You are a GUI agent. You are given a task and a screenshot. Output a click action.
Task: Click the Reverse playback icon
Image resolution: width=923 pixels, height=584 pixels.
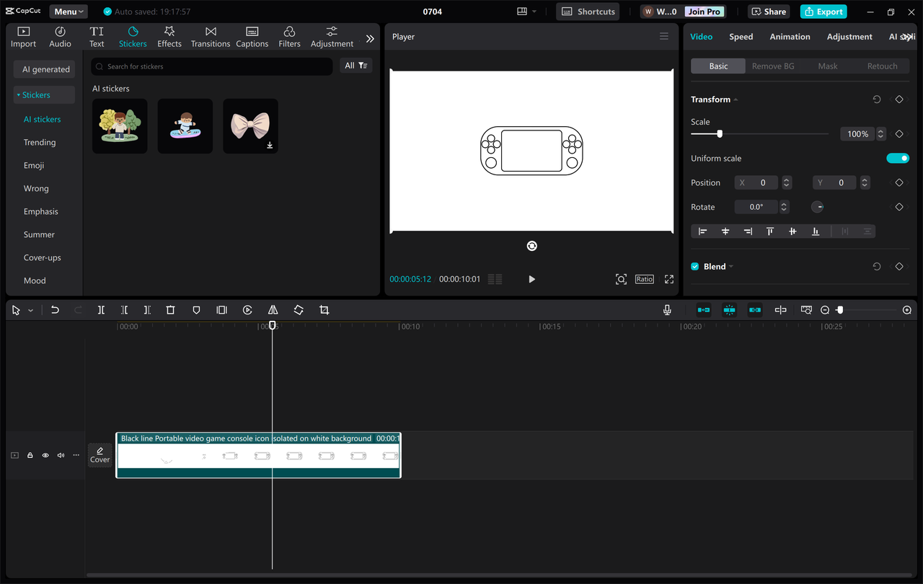(x=247, y=310)
